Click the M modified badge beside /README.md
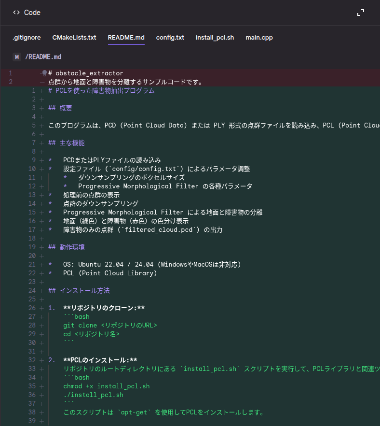Screen dimensions: 380x426 17,57
